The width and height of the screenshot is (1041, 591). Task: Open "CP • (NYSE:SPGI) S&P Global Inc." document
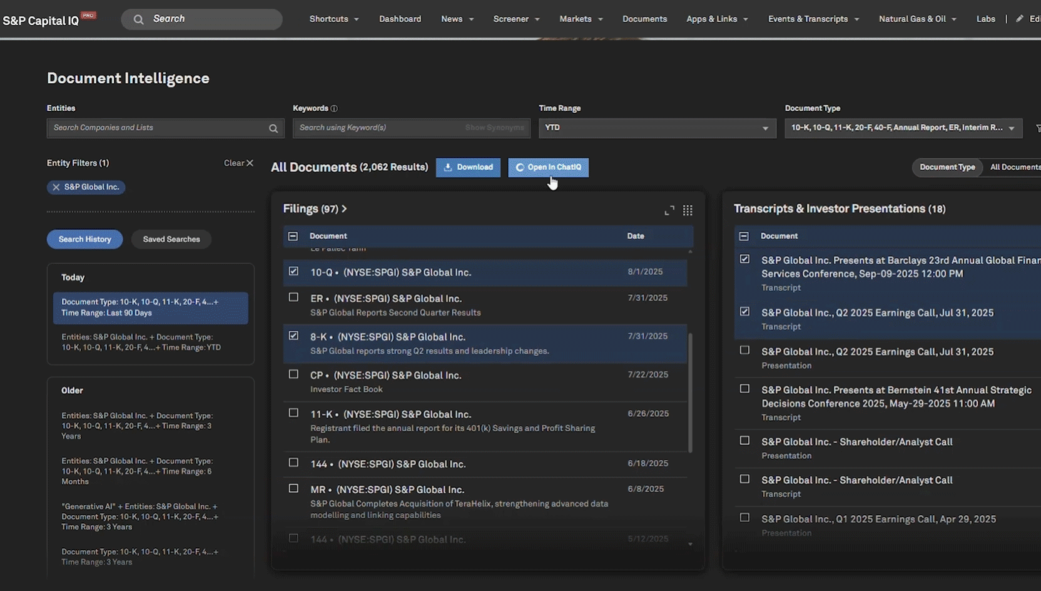click(385, 375)
